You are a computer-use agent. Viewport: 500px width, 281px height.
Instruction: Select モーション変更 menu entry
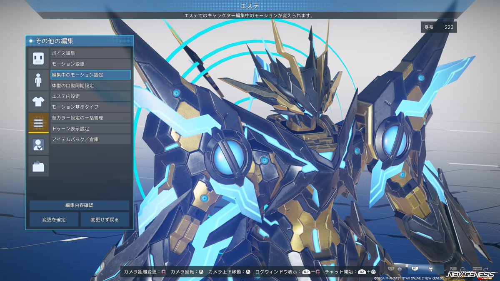click(x=90, y=64)
